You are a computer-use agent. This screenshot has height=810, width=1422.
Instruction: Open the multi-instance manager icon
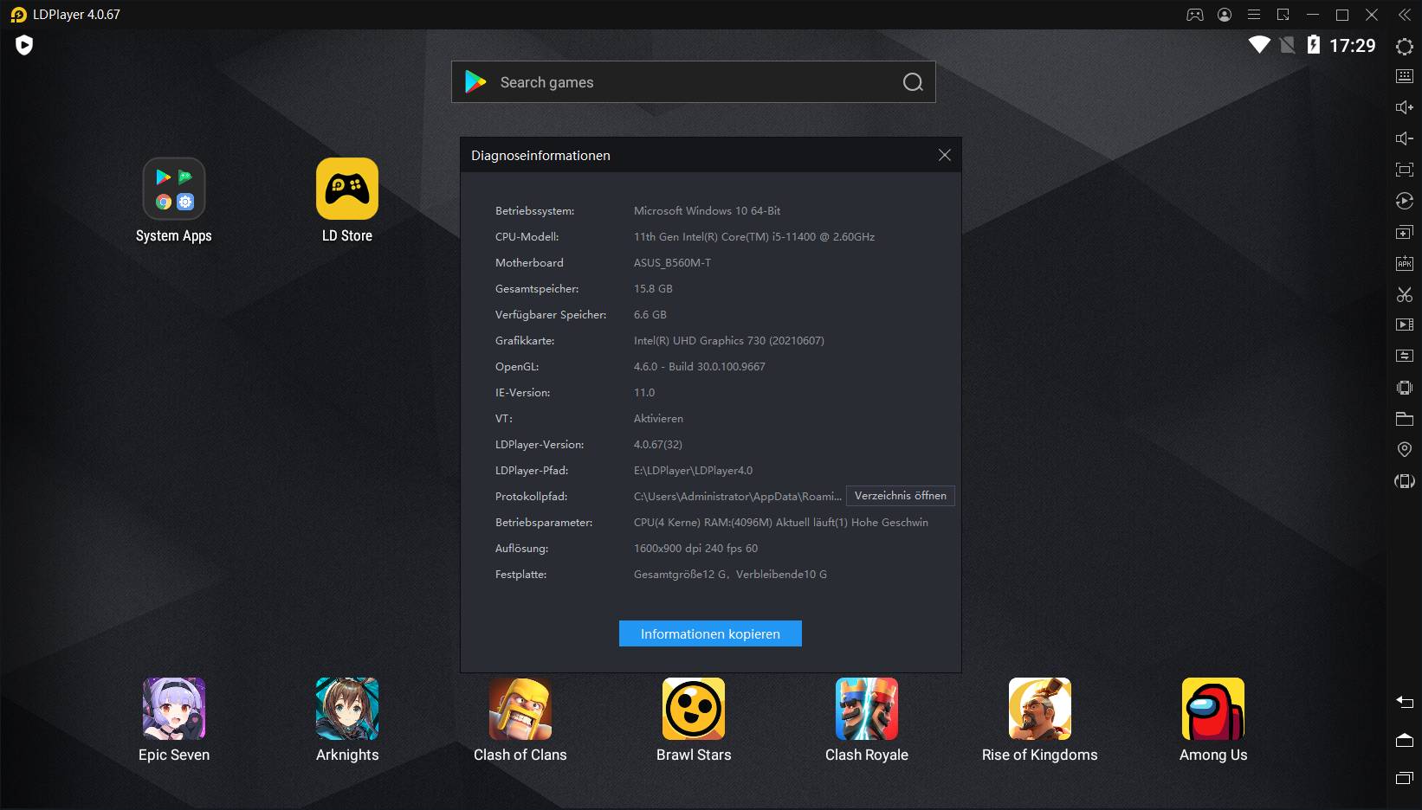tap(1405, 232)
